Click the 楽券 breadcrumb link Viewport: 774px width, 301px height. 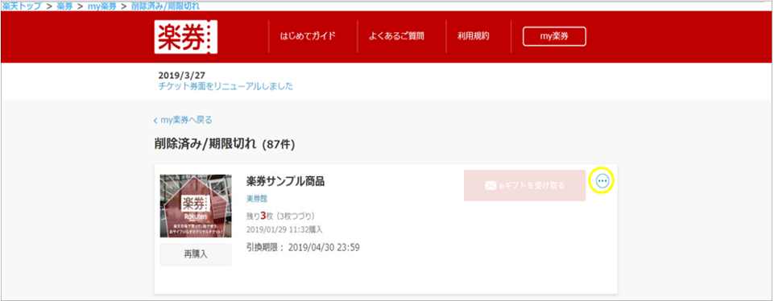(64, 7)
